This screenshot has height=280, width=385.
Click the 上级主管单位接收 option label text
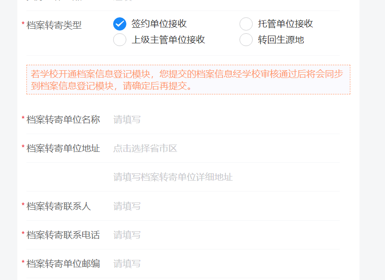168,40
